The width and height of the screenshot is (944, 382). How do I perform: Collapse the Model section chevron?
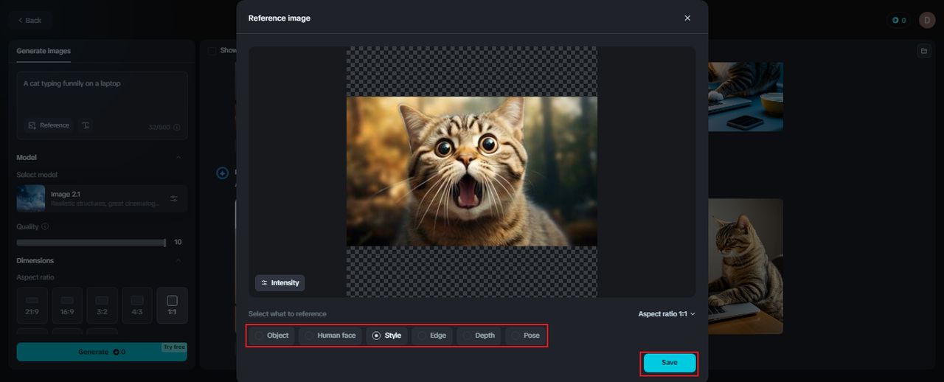point(178,157)
